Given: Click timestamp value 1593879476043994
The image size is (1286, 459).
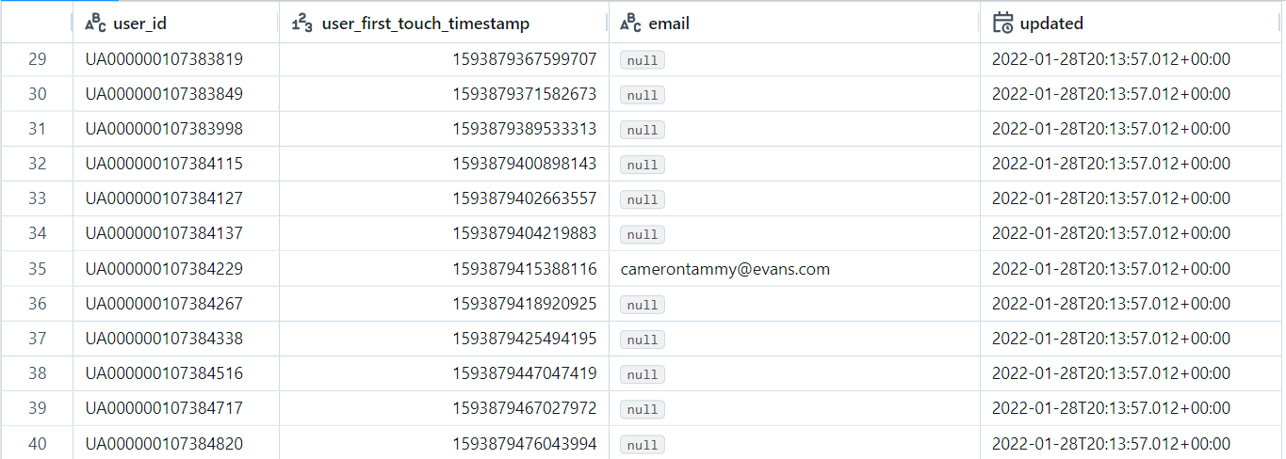Looking at the screenshot, I should click(525, 444).
